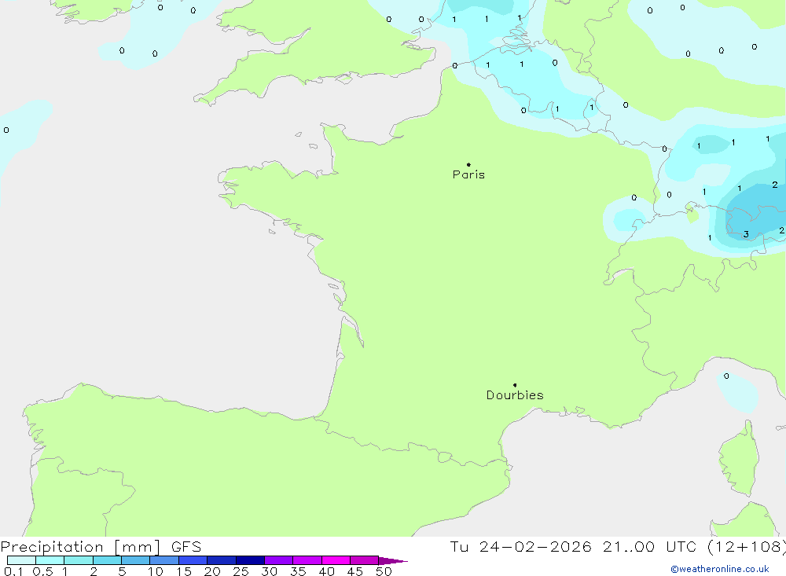Pick the 35–40 mm purple legend swatch
This screenshot has width=786, height=576.
307,560
